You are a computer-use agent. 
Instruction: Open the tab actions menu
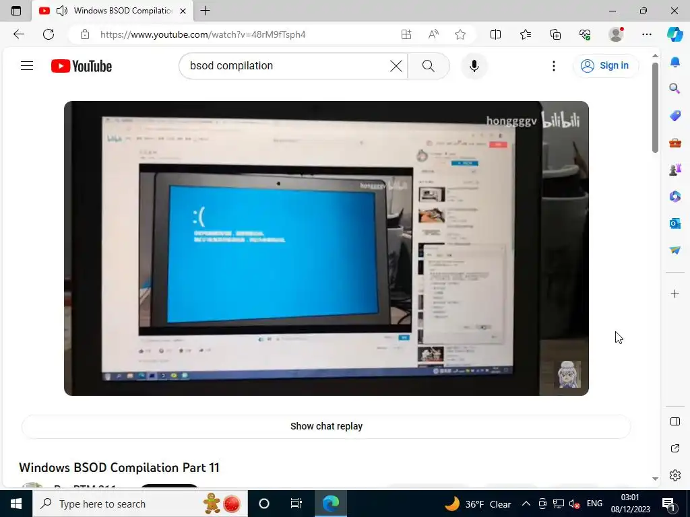(x=16, y=11)
